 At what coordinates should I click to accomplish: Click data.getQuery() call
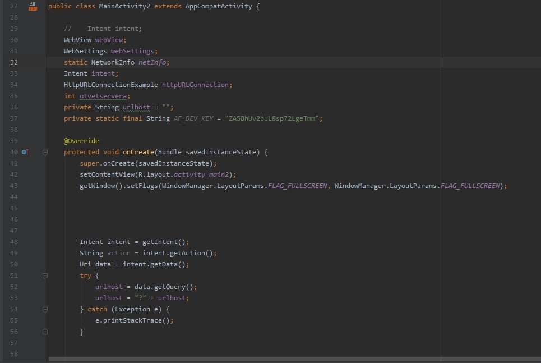point(164,287)
